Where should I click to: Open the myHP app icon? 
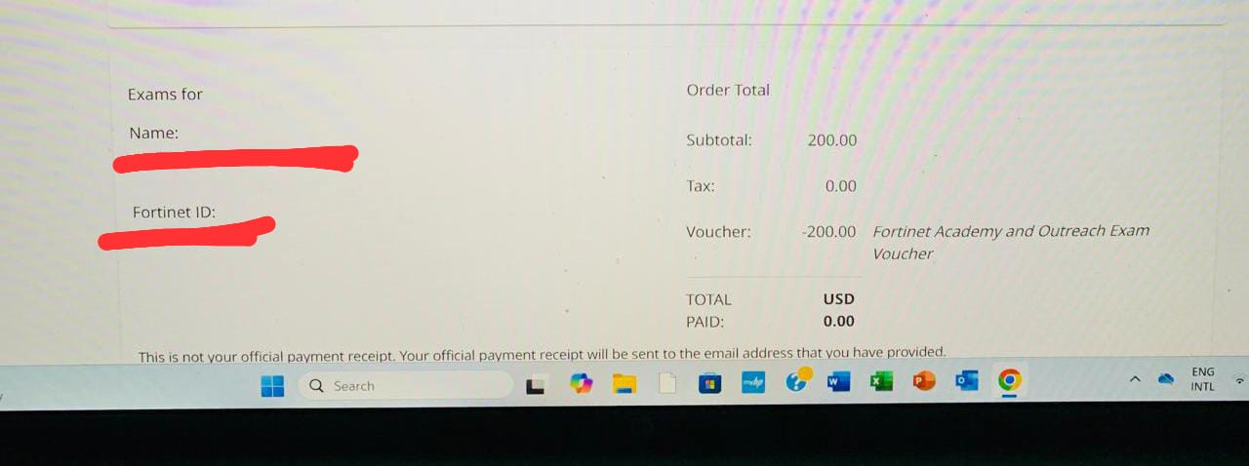click(x=753, y=382)
